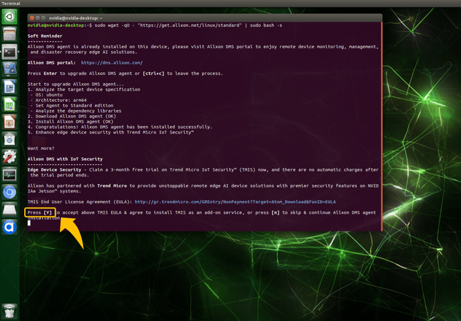Click 'Start to upgrade Allxon DMS agent...' line

coord(76,84)
